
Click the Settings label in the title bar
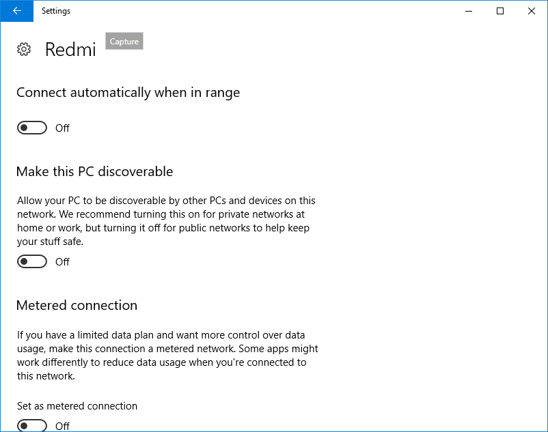point(55,11)
